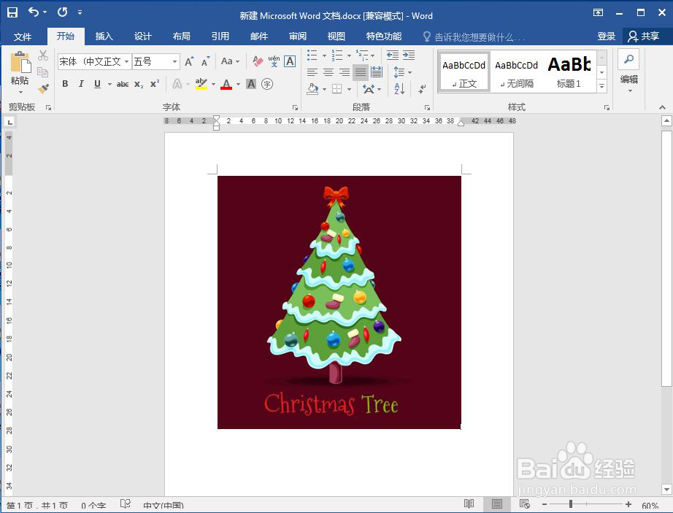Click the 共享 share button
The height and width of the screenshot is (513, 673).
pos(643,36)
